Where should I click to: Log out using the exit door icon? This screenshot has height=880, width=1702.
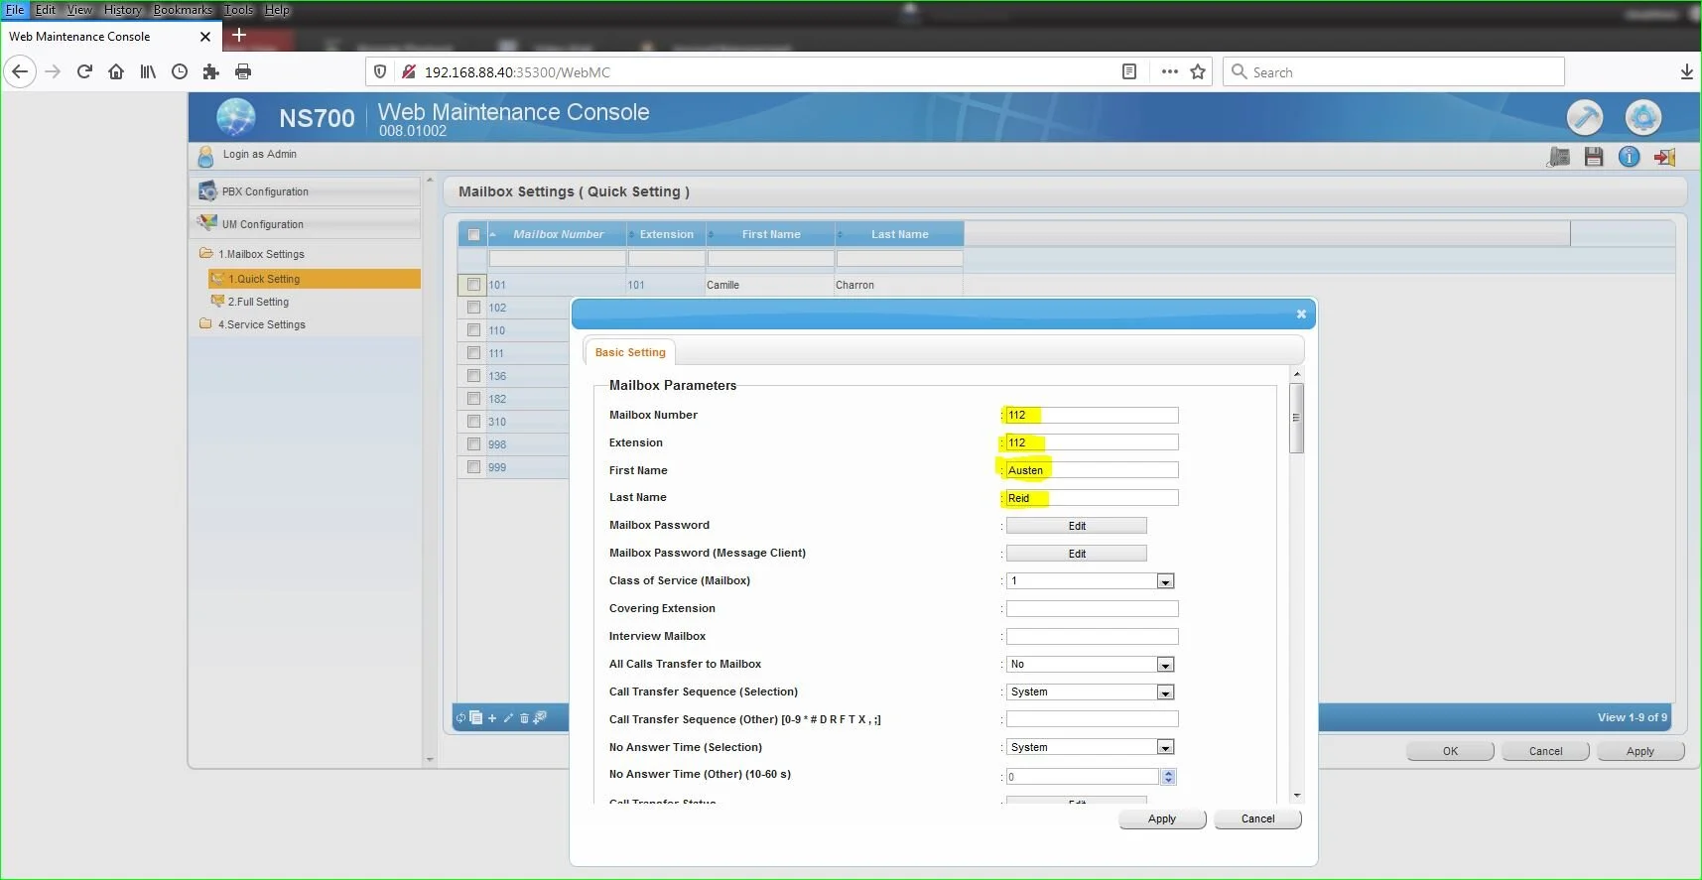click(1664, 157)
